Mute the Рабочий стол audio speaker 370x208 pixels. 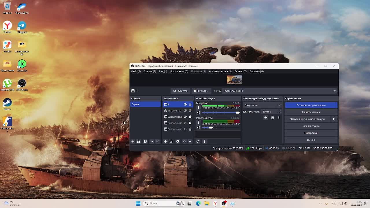[x=198, y=127]
